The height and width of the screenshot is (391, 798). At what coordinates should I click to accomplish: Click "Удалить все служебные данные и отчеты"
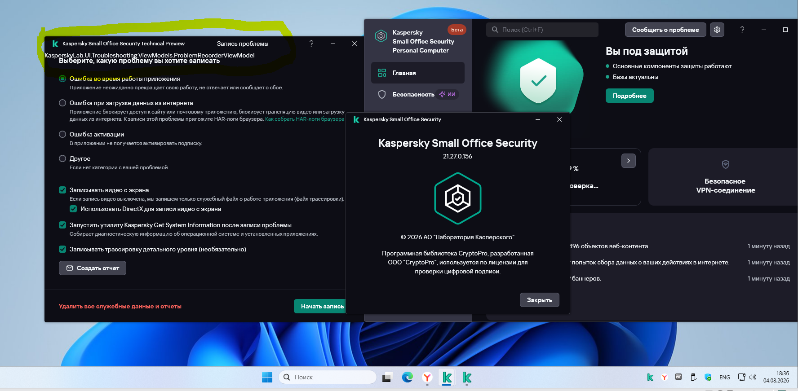tap(120, 306)
